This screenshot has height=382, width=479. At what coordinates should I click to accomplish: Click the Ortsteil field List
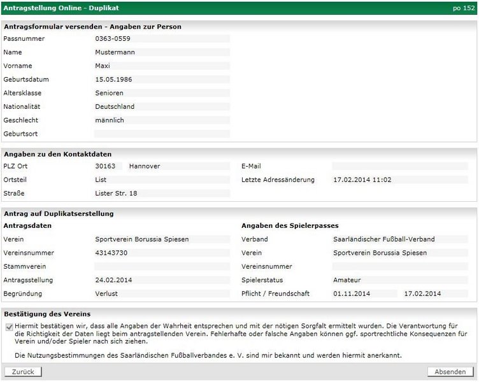pyautogui.click(x=162, y=180)
